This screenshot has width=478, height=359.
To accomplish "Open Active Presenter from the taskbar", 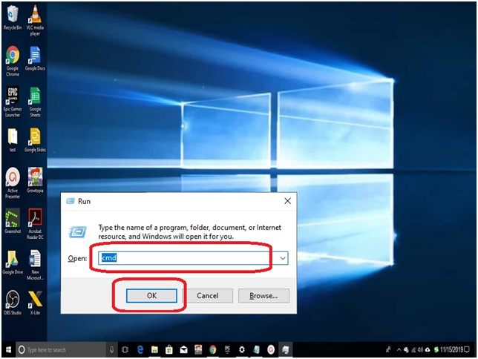I will tap(271, 349).
